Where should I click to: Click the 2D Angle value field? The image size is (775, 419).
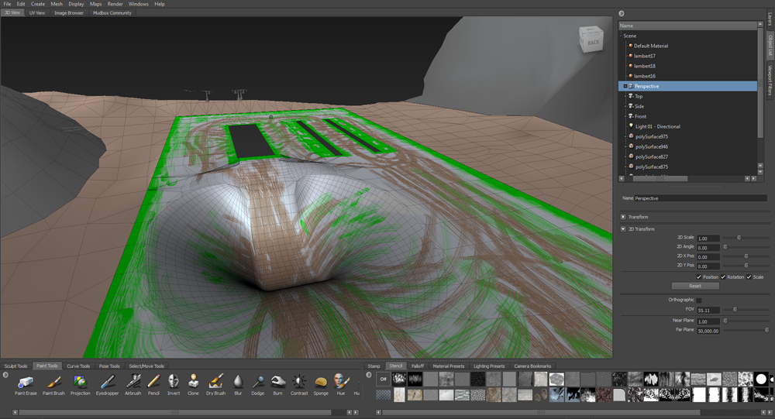click(x=708, y=248)
